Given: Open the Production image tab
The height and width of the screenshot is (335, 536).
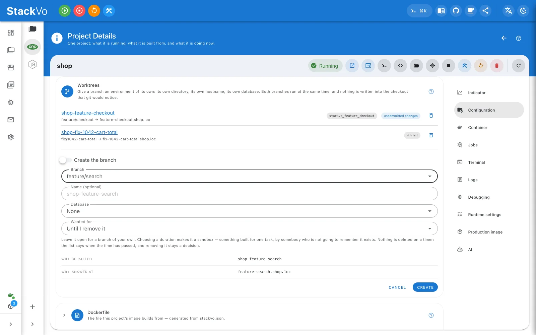Looking at the screenshot, I should point(489,232).
